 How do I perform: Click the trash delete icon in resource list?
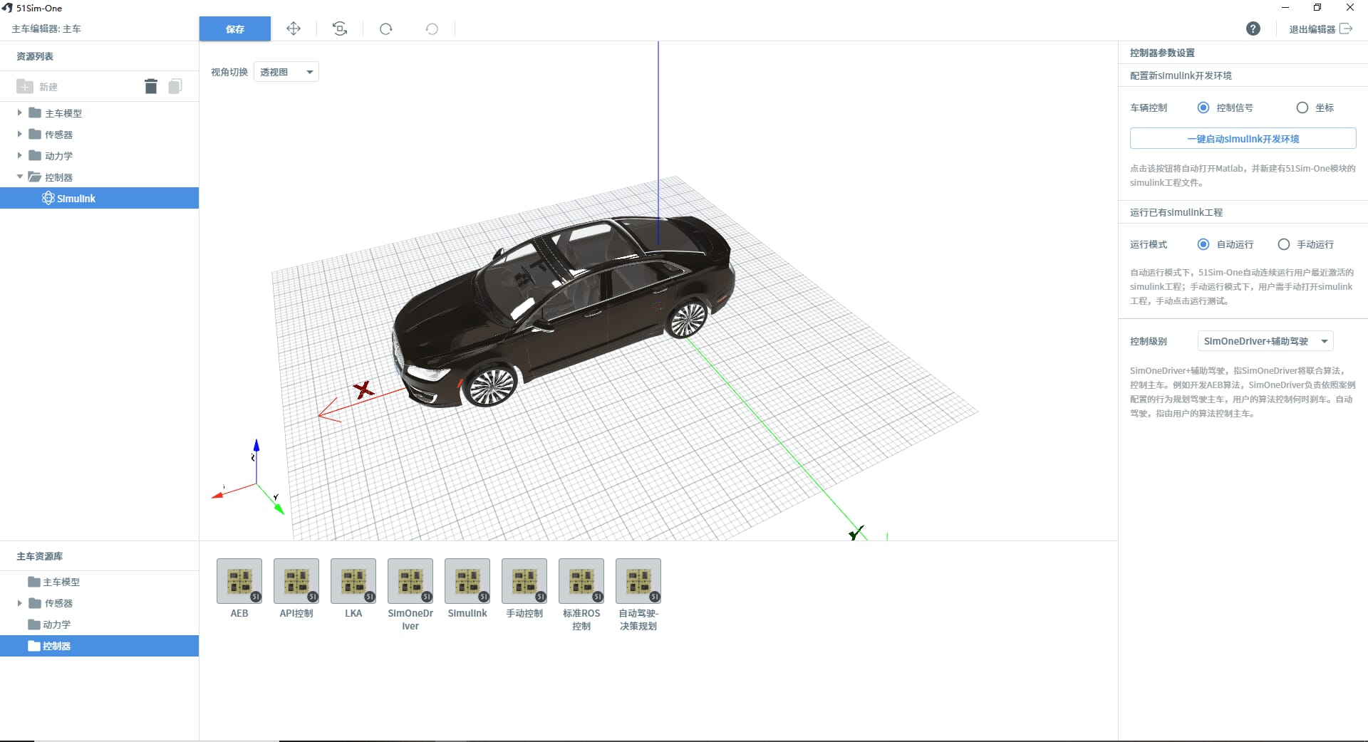coord(151,86)
